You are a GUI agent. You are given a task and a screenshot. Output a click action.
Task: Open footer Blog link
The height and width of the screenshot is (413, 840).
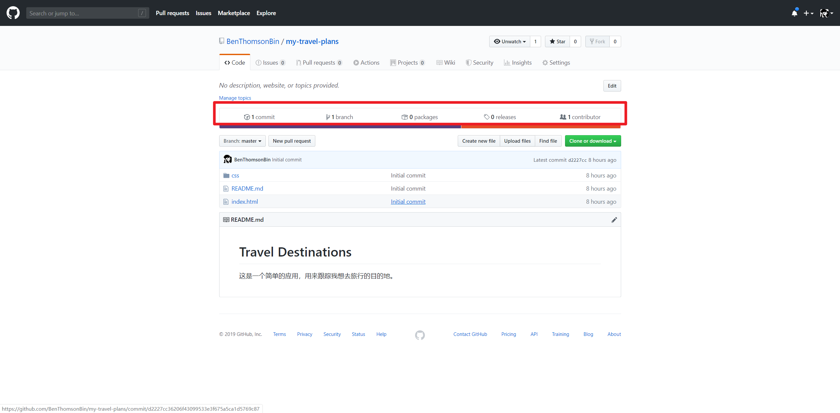(x=588, y=334)
